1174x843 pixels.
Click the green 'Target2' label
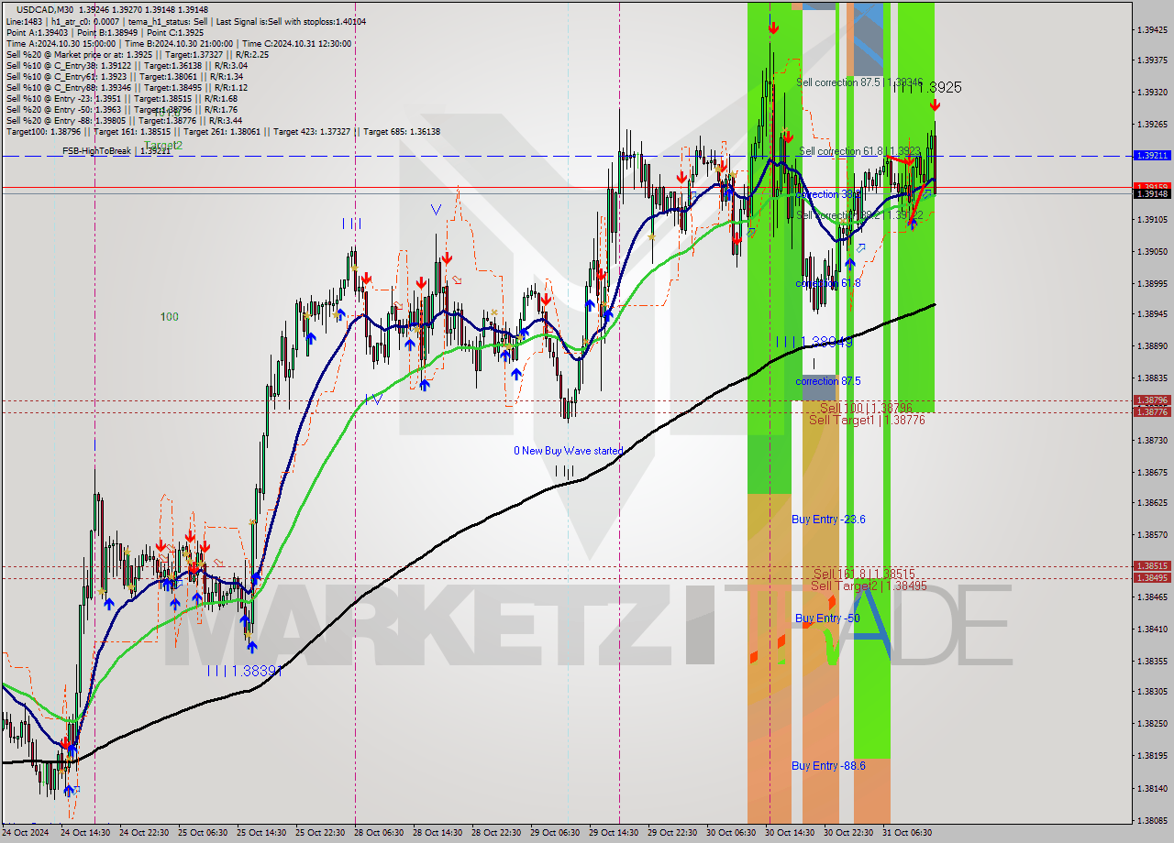(163, 145)
